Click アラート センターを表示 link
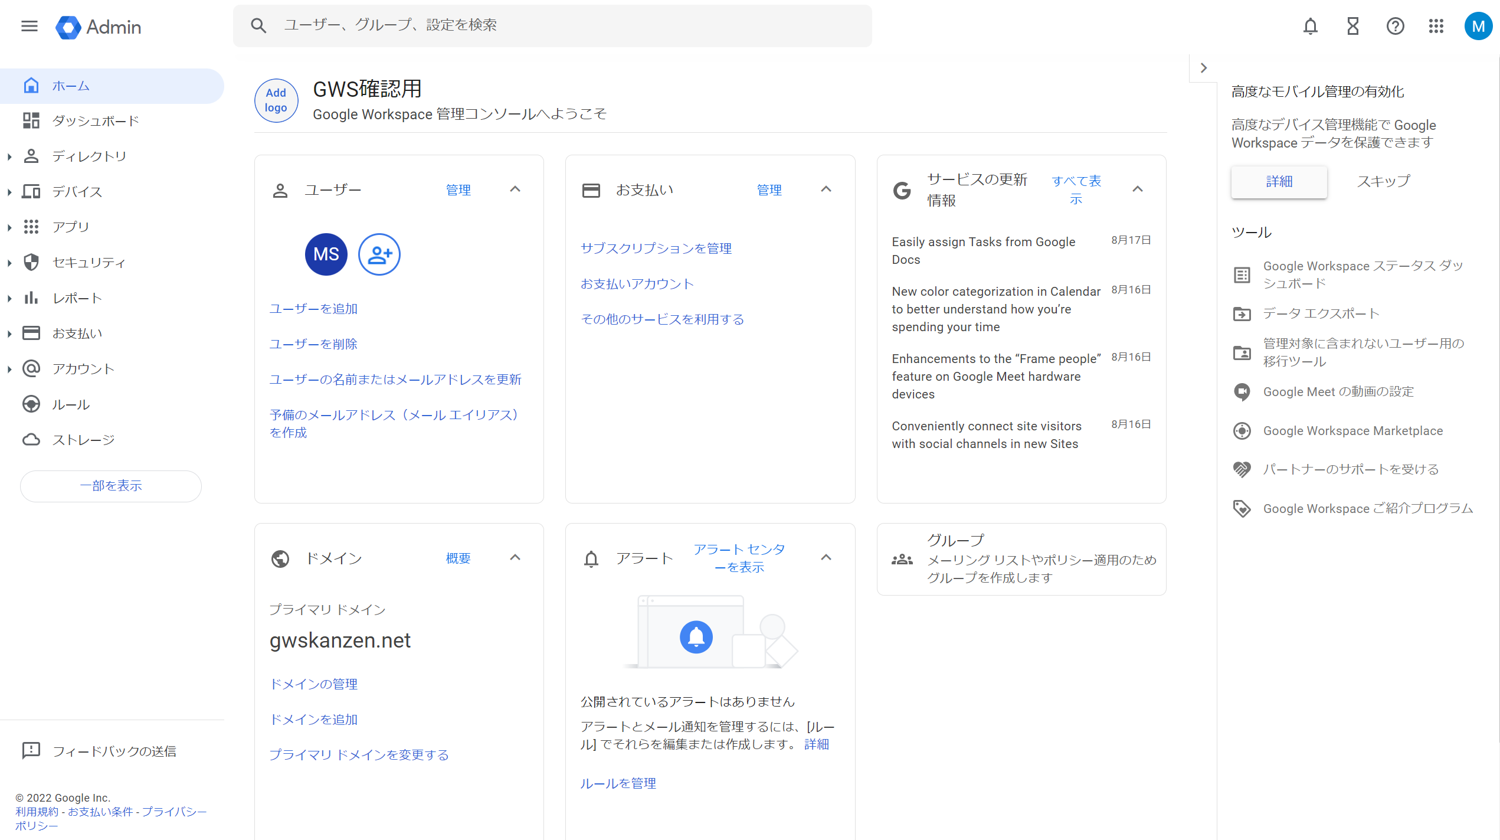 [x=739, y=558]
